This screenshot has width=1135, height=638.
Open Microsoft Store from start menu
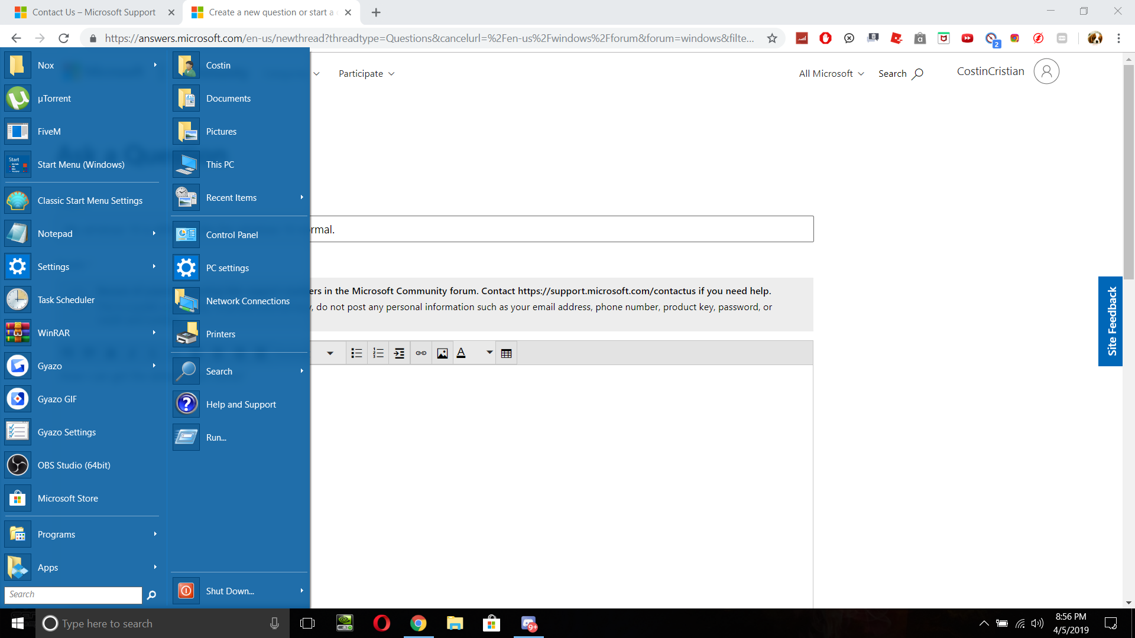(x=83, y=499)
